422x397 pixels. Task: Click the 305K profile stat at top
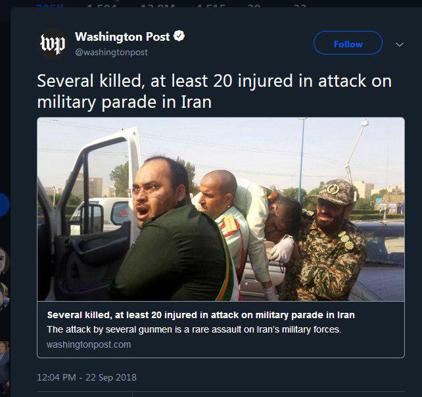[50, 4]
